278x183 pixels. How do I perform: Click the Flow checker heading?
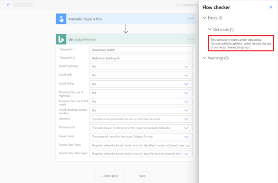(216, 7)
